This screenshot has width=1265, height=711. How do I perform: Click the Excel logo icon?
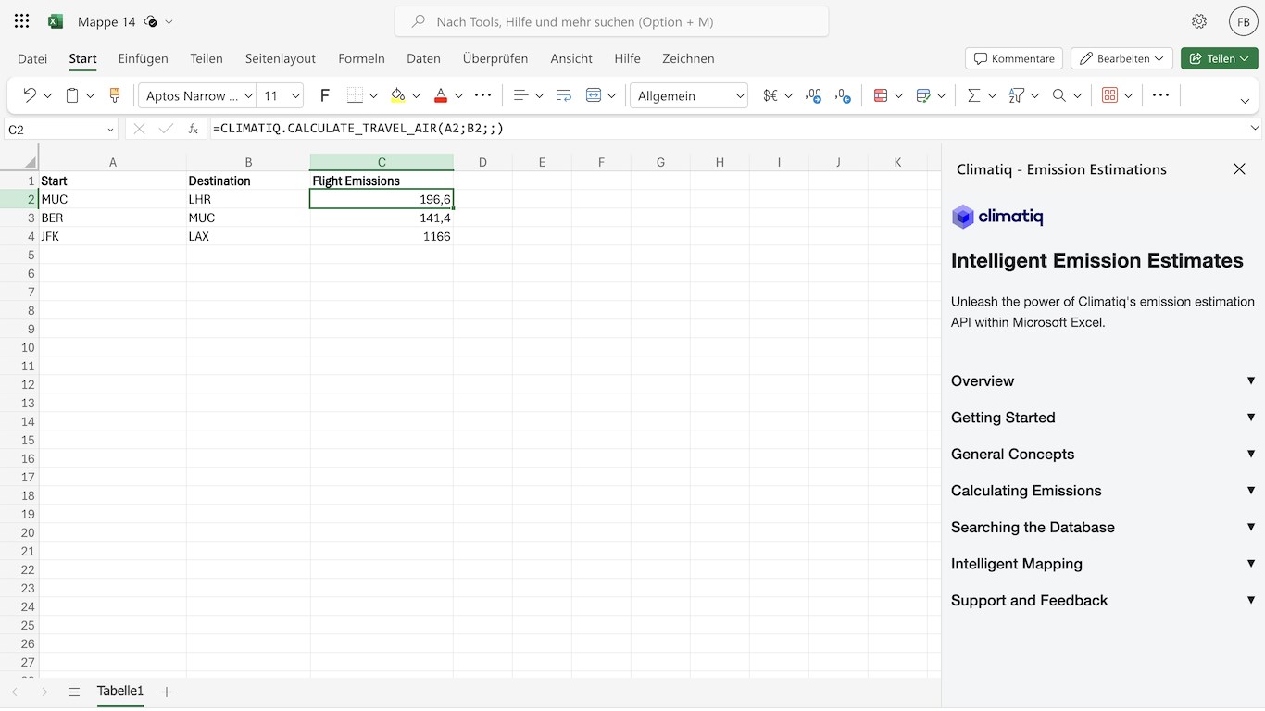click(56, 21)
